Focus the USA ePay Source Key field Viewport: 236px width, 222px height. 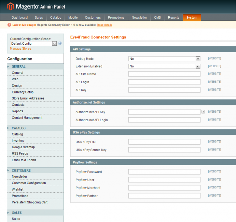tap(164, 150)
